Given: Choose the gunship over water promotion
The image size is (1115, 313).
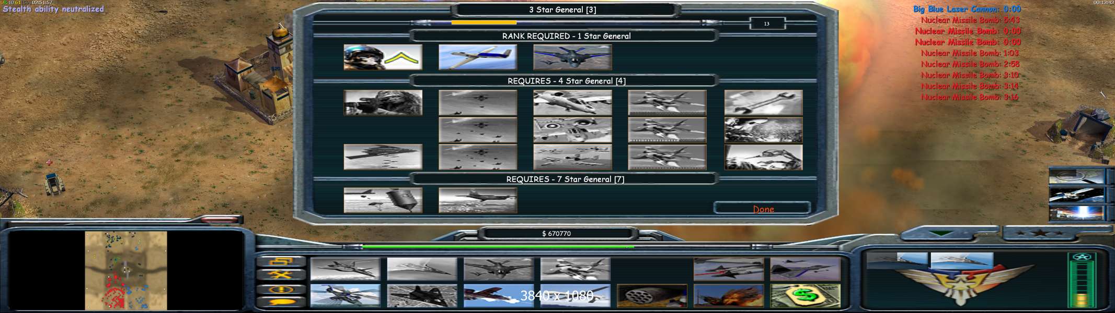Looking at the screenshot, I should tap(478, 200).
